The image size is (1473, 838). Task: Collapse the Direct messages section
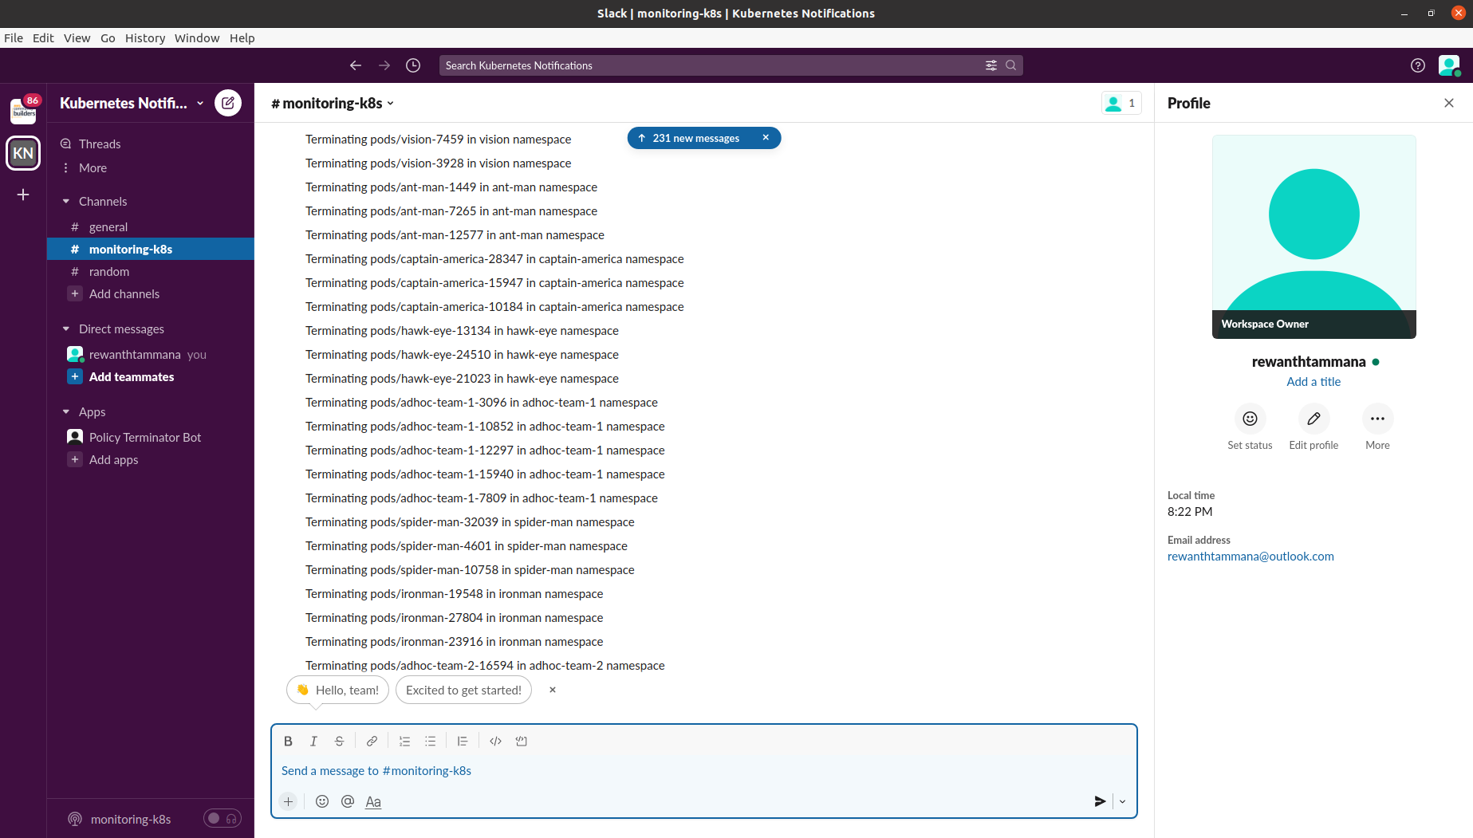click(66, 329)
